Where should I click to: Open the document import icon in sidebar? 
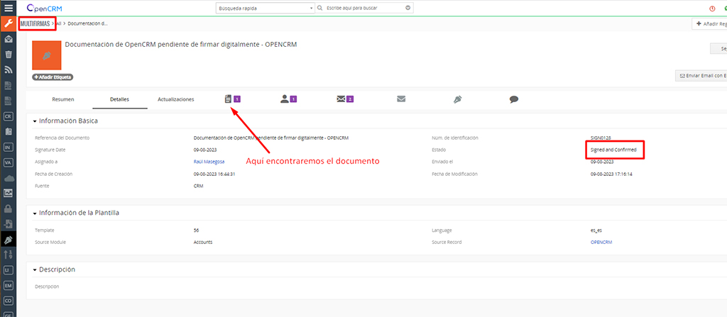[8, 224]
